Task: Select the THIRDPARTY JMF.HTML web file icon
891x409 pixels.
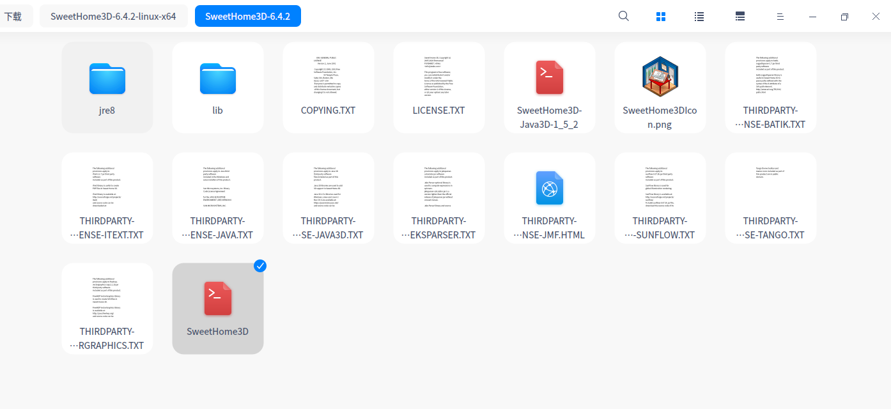Action: [550, 188]
